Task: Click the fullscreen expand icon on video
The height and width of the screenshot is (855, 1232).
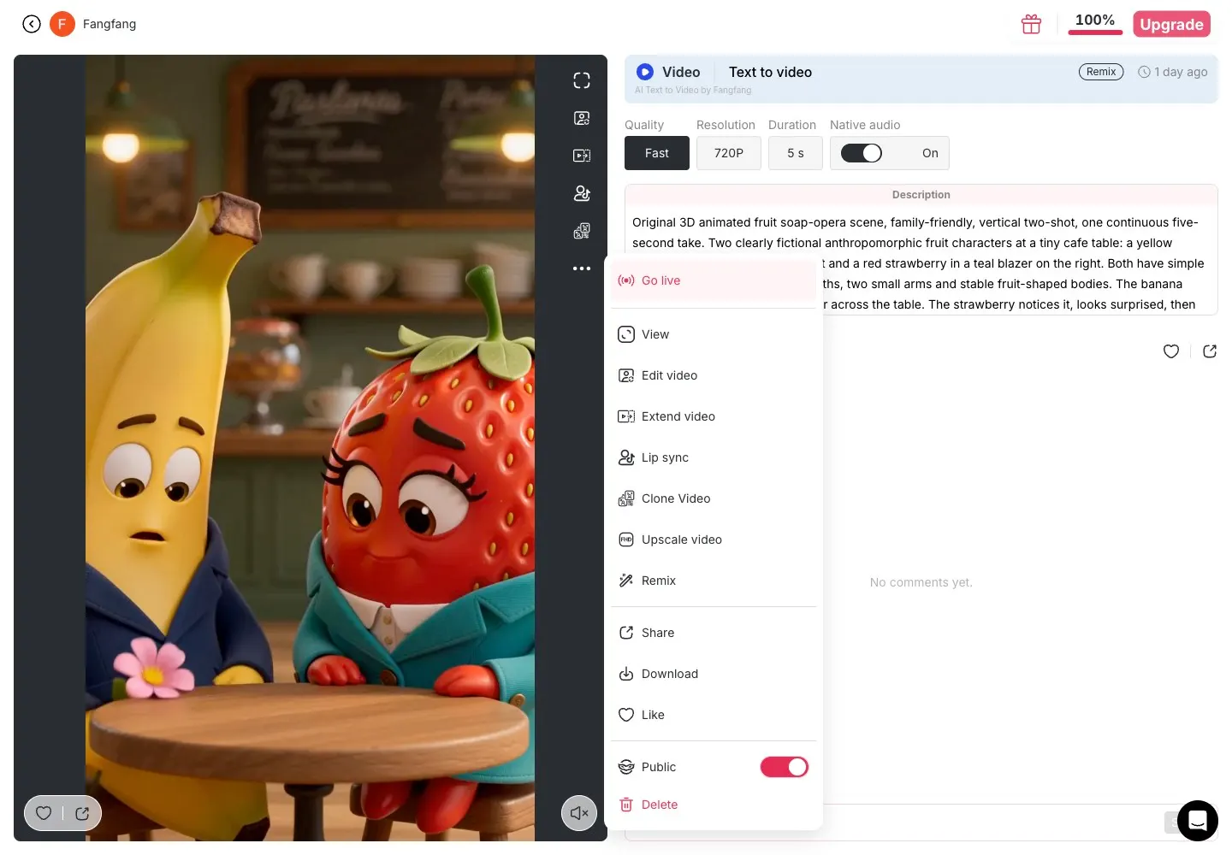Action: [582, 80]
